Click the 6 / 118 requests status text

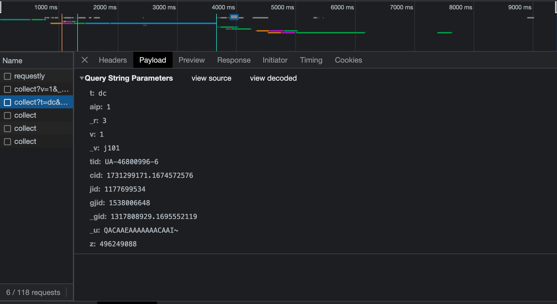pos(33,292)
